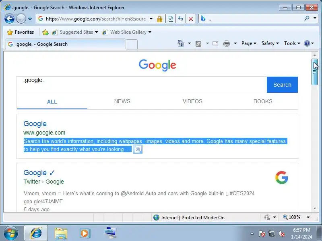Open the first Google result title
Image resolution: width=322 pixels, height=241 pixels.
pos(35,124)
